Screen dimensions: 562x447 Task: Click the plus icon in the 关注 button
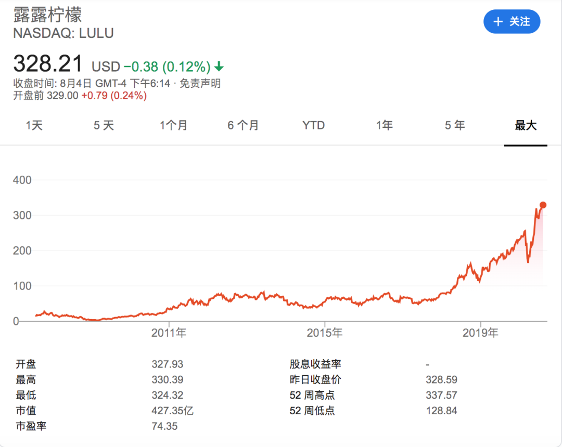pyautogui.click(x=498, y=22)
